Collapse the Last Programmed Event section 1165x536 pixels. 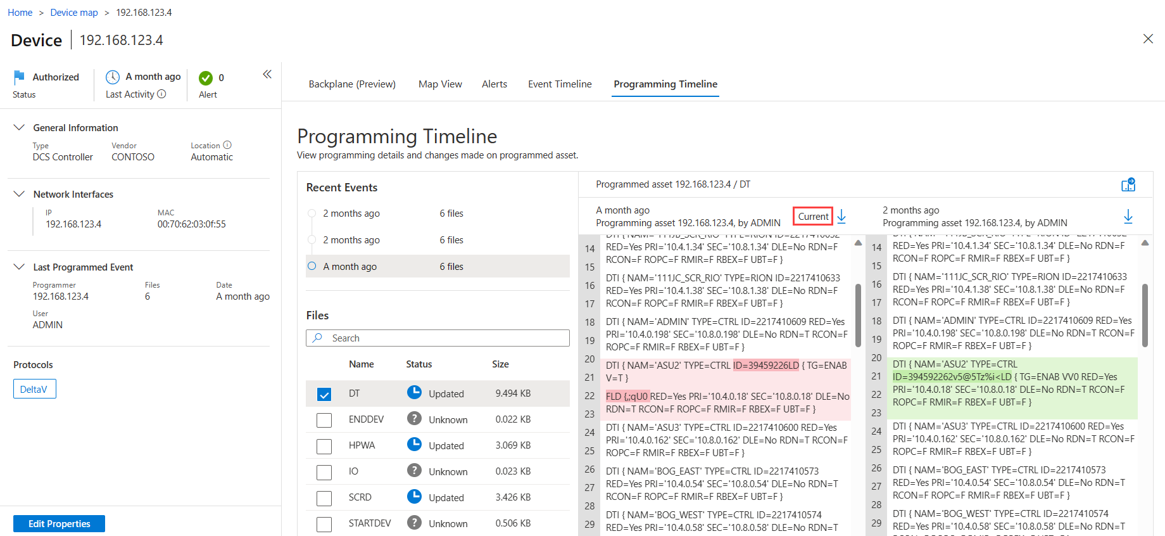pyautogui.click(x=19, y=267)
